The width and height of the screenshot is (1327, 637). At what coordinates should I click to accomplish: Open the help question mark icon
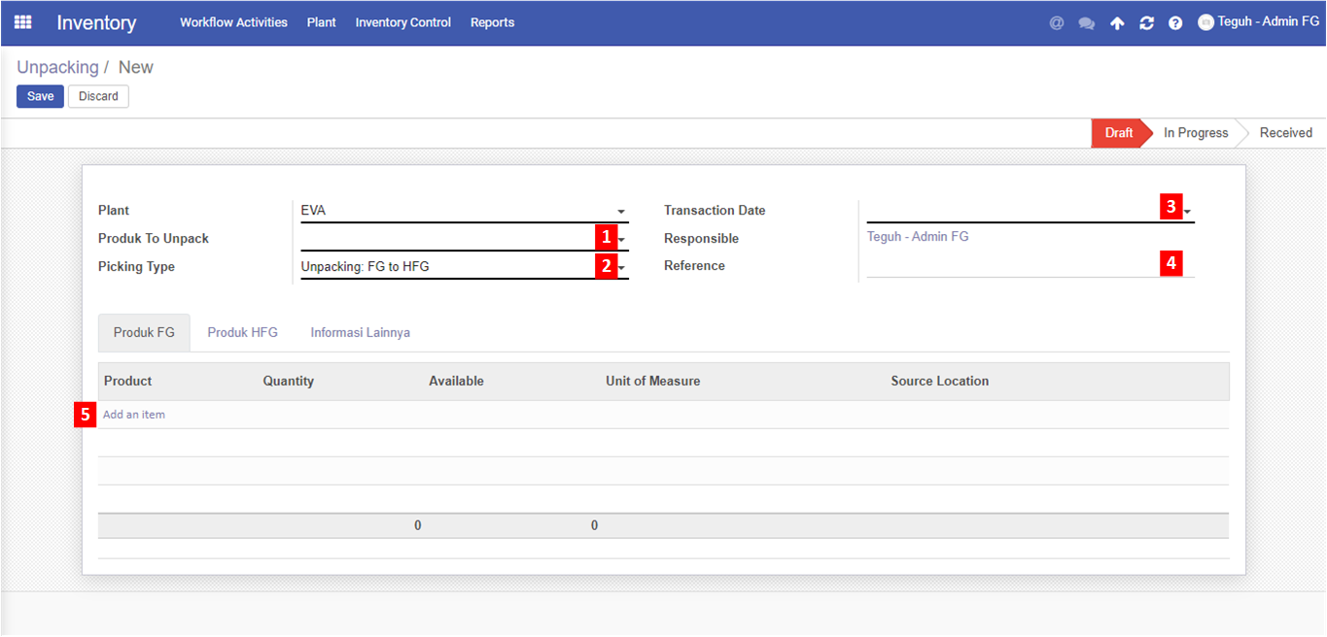[1175, 23]
